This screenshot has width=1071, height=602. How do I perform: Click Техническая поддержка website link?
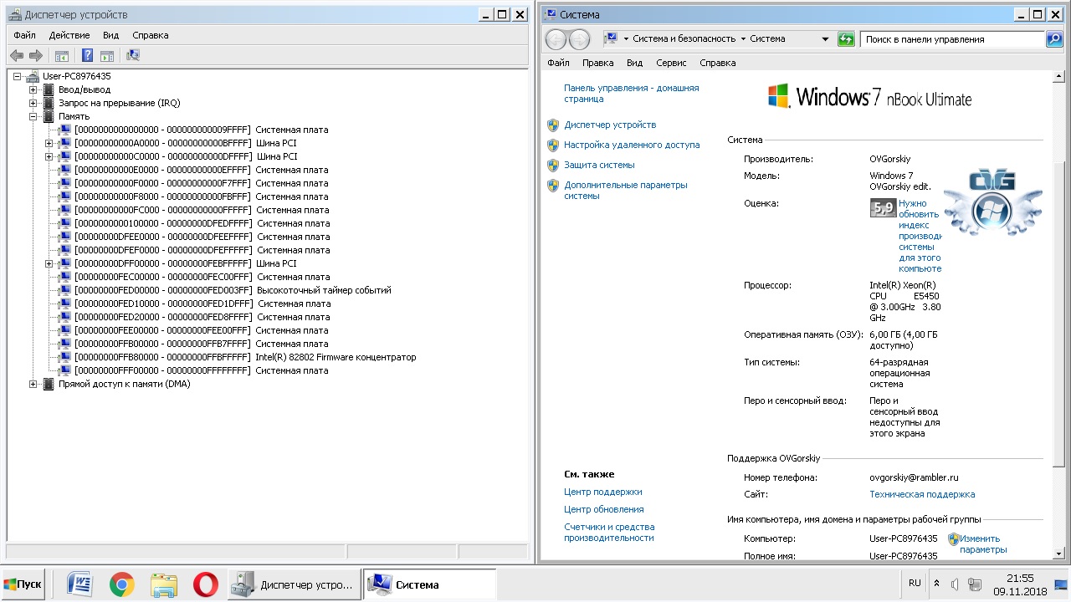922,494
